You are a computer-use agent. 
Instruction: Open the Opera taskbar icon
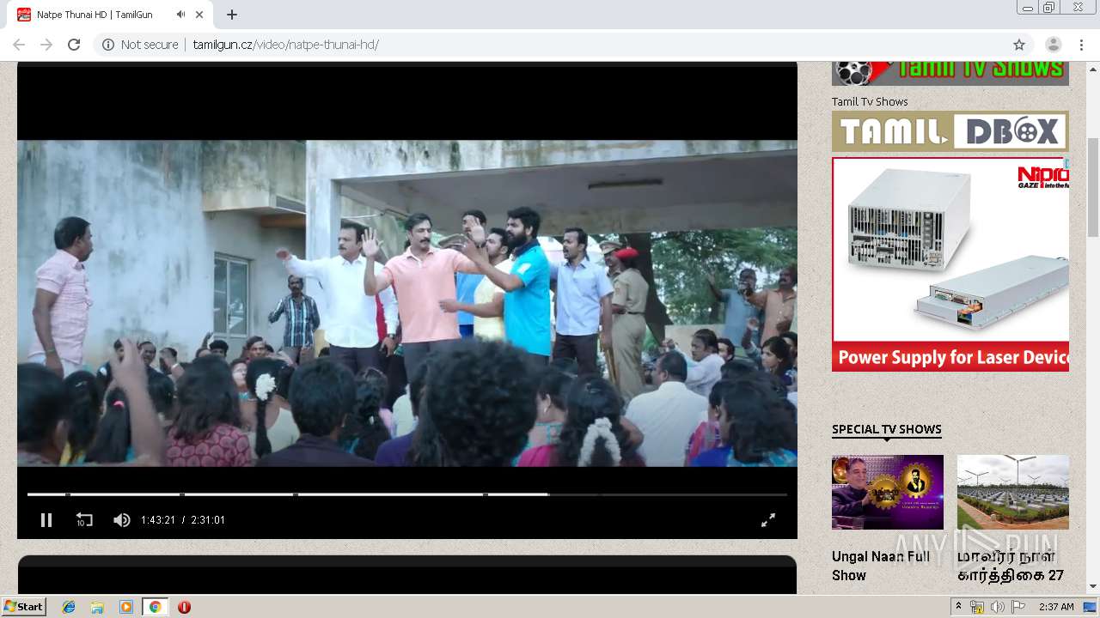point(184,607)
